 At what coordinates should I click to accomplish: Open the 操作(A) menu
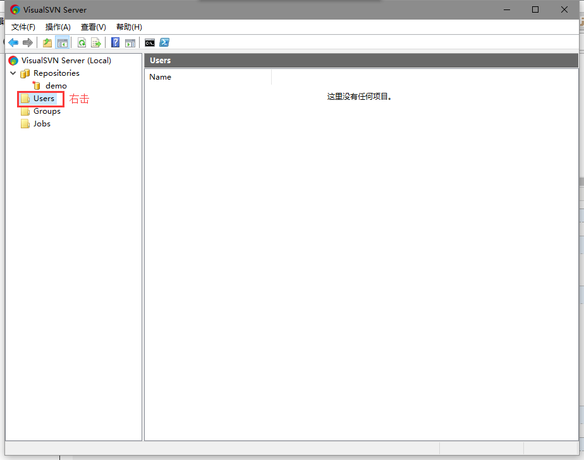(58, 27)
